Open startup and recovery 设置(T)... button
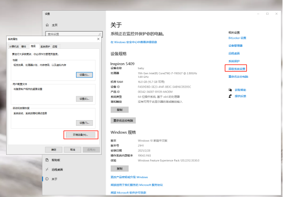The height and width of the screenshot is (197, 283). pyautogui.click(x=84, y=123)
